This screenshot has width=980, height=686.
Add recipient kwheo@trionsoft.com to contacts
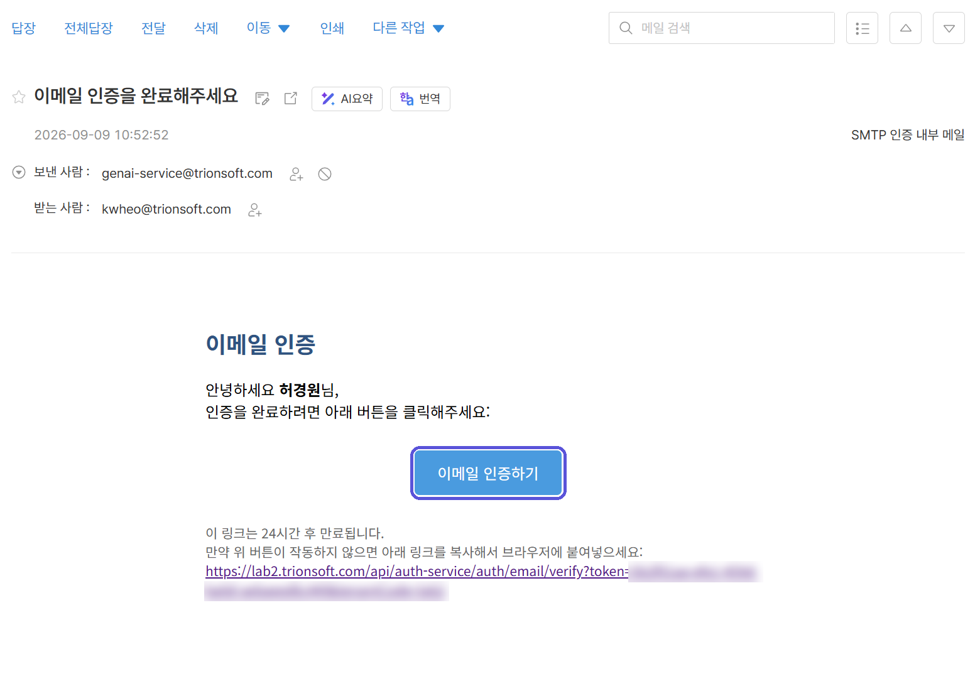[x=255, y=210]
